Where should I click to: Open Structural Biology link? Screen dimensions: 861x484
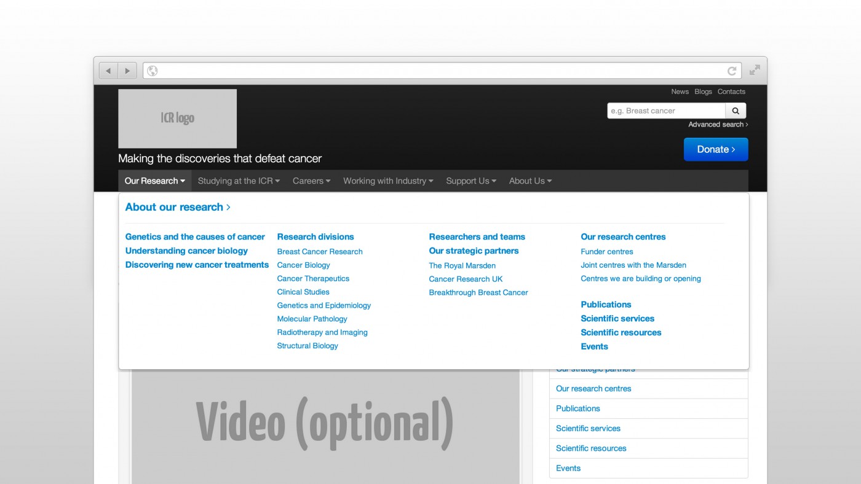(x=307, y=346)
